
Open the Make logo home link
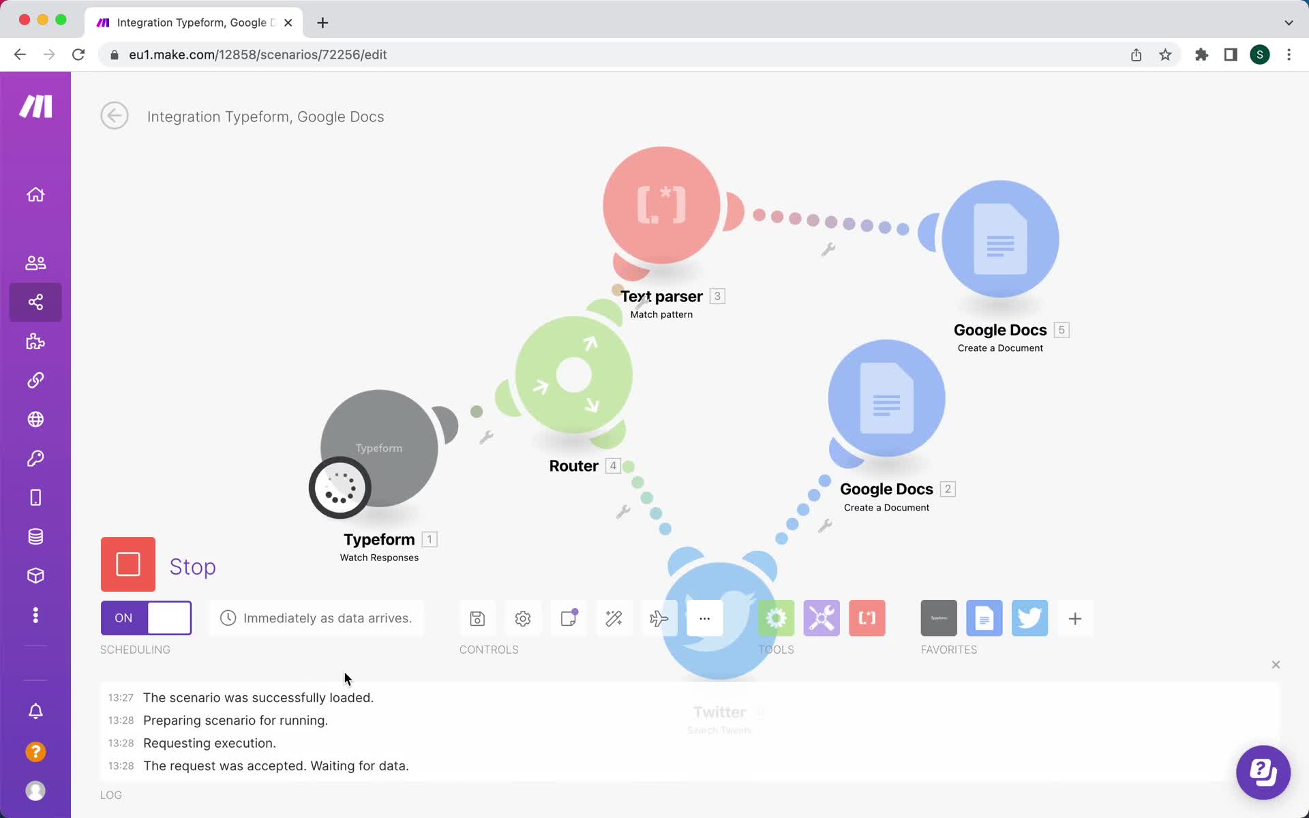pos(35,106)
